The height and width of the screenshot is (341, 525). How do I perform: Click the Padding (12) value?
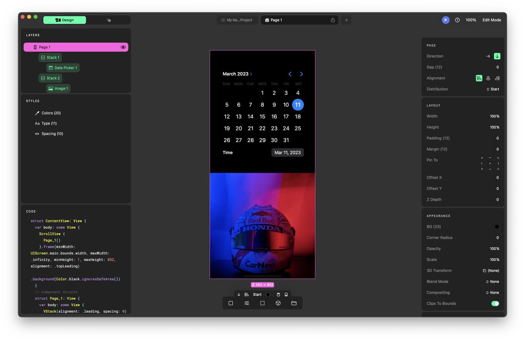click(497, 138)
